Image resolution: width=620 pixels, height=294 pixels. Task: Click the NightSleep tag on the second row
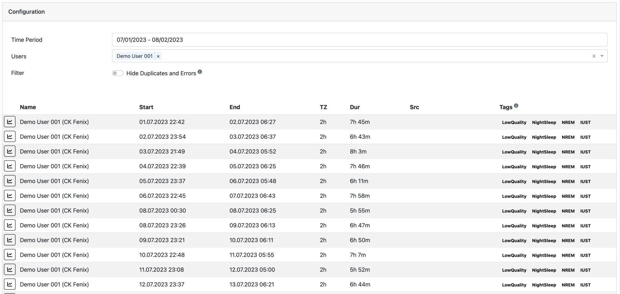(x=544, y=137)
